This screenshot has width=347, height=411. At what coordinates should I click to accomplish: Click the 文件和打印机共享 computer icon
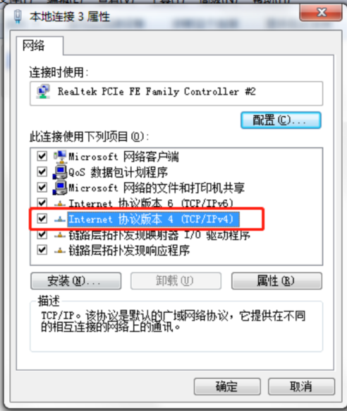click(x=60, y=188)
